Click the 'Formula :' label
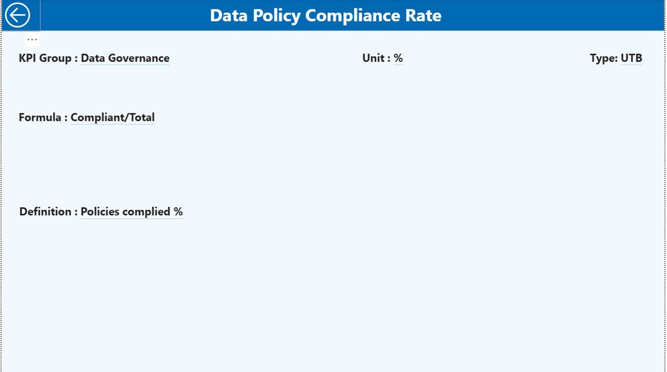Screen dimensions: 667x372 click(x=42, y=117)
